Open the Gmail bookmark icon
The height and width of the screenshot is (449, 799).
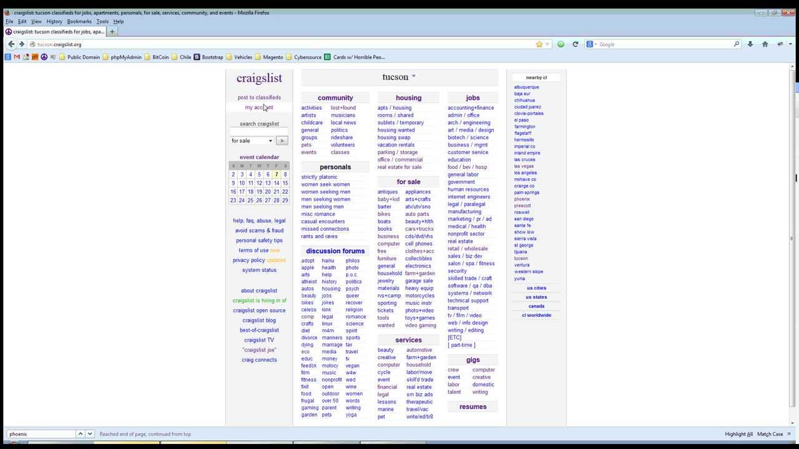17,57
